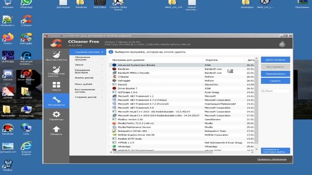This screenshot has width=312, height=175.
Task: Open the Options (Параметры) gear section
Action: click(x=57, y=116)
